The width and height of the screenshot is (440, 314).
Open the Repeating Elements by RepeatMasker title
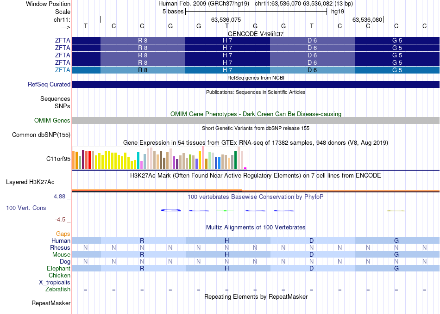[256, 296]
